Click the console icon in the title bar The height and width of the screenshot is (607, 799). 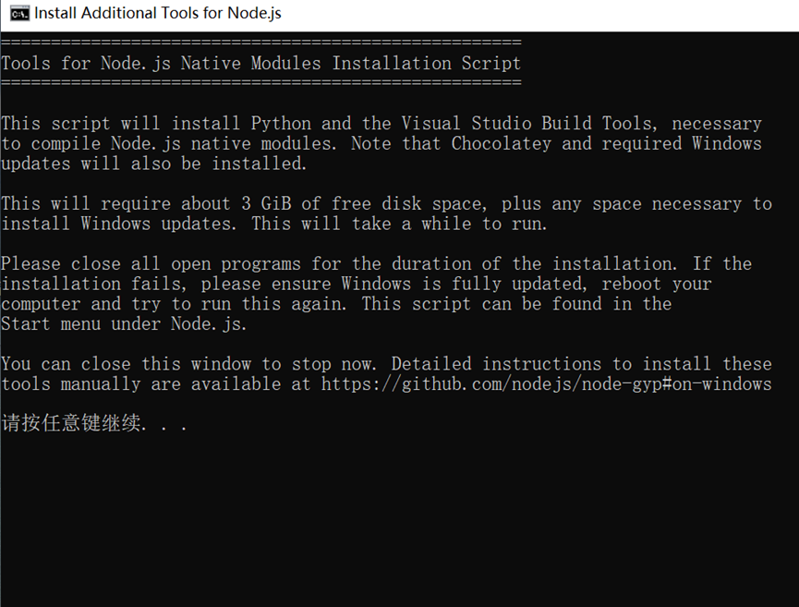pos(18,14)
